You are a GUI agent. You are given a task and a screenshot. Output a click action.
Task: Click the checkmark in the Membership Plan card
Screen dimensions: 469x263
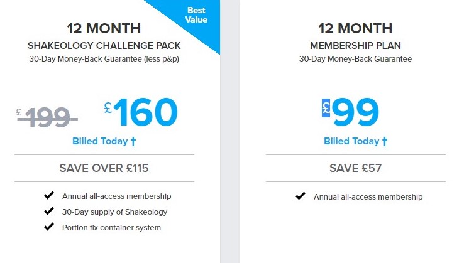click(x=300, y=196)
